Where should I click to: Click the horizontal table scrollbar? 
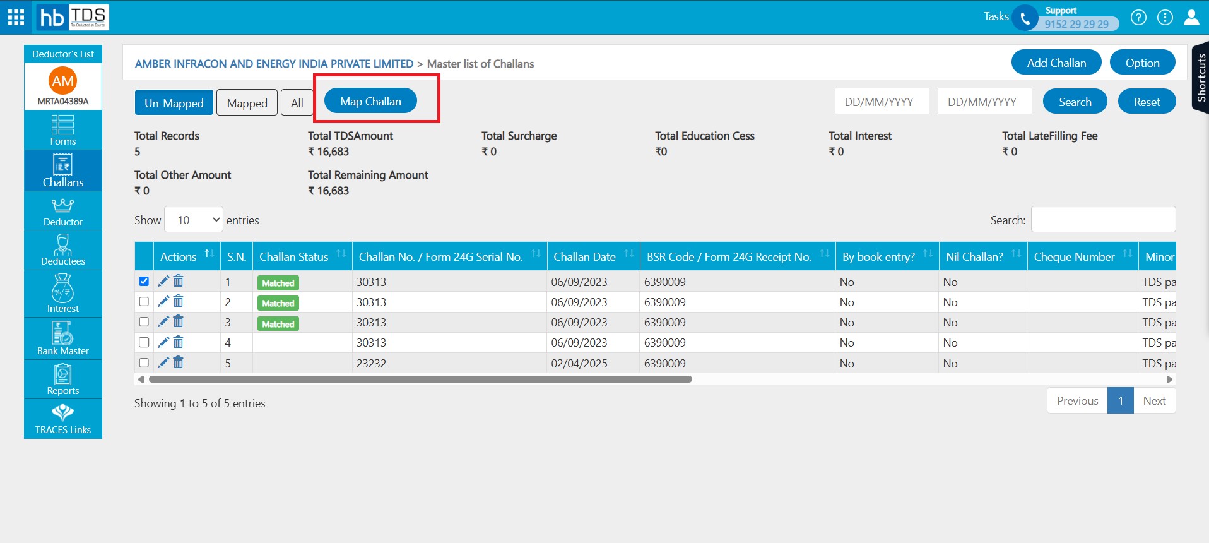420,379
